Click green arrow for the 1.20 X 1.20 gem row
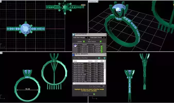Image resolution: width=174 pixels, height=103 pixels. tap(102, 48)
